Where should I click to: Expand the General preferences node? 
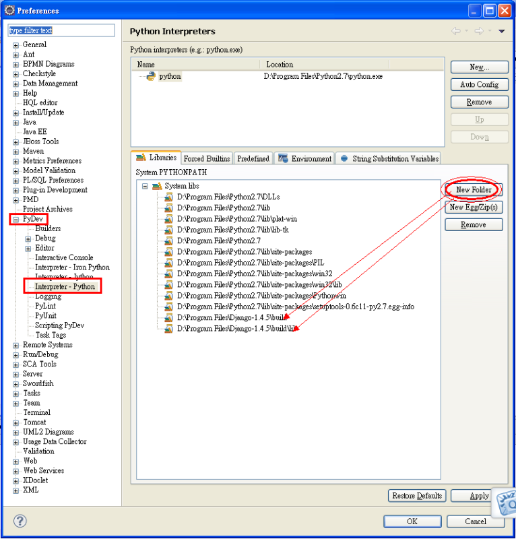click(15, 45)
